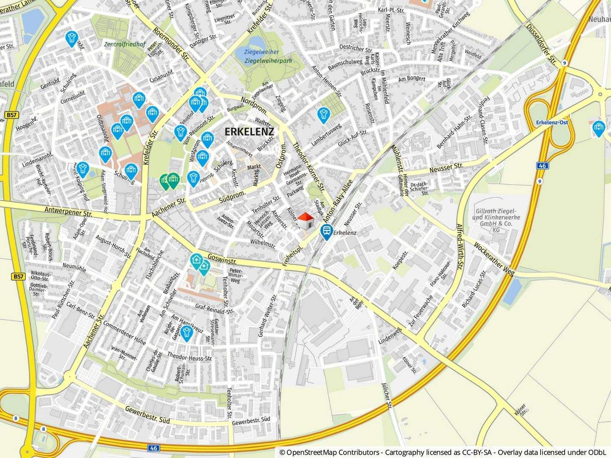611x458 pixels.
Task: Click the kindergarten marker beside Patersg.
Action: (x=193, y=178)
